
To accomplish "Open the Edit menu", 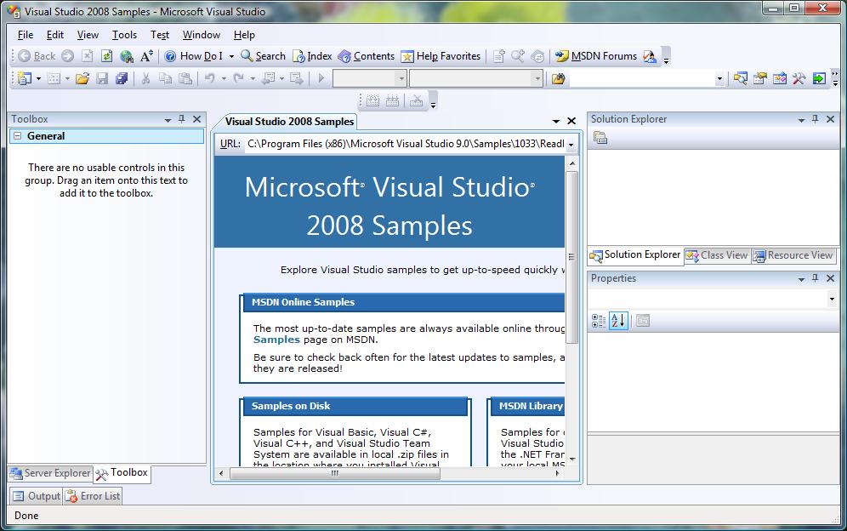I will pyautogui.click(x=55, y=35).
